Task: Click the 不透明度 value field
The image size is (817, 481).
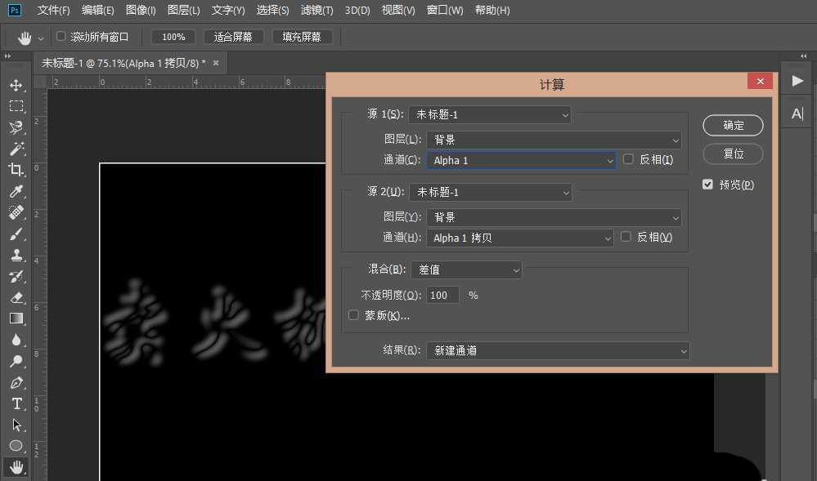Action: click(442, 295)
